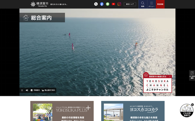This screenshot has height=121, width=195.
Task: Open the よくある質問 side tab
Action: (x=192, y=75)
